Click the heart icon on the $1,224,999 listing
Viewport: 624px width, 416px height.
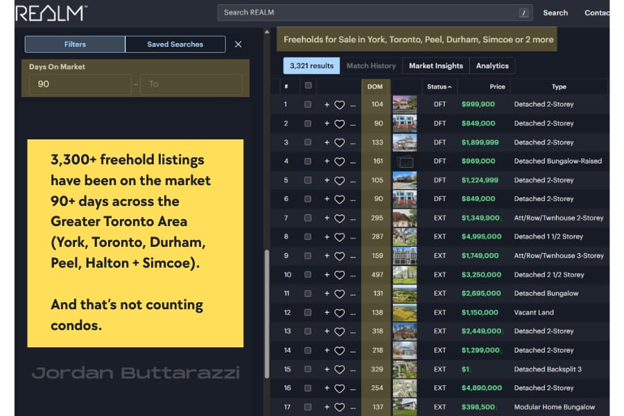click(x=340, y=181)
